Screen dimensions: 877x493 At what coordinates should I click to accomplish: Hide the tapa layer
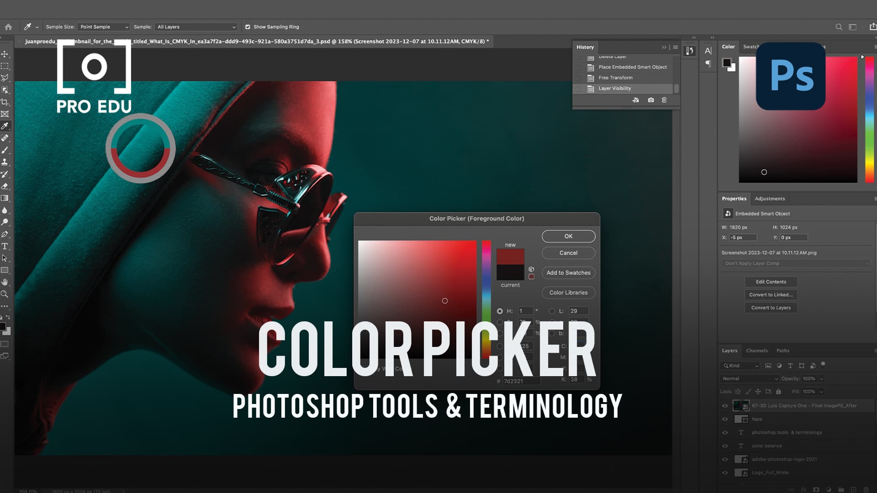pos(725,419)
